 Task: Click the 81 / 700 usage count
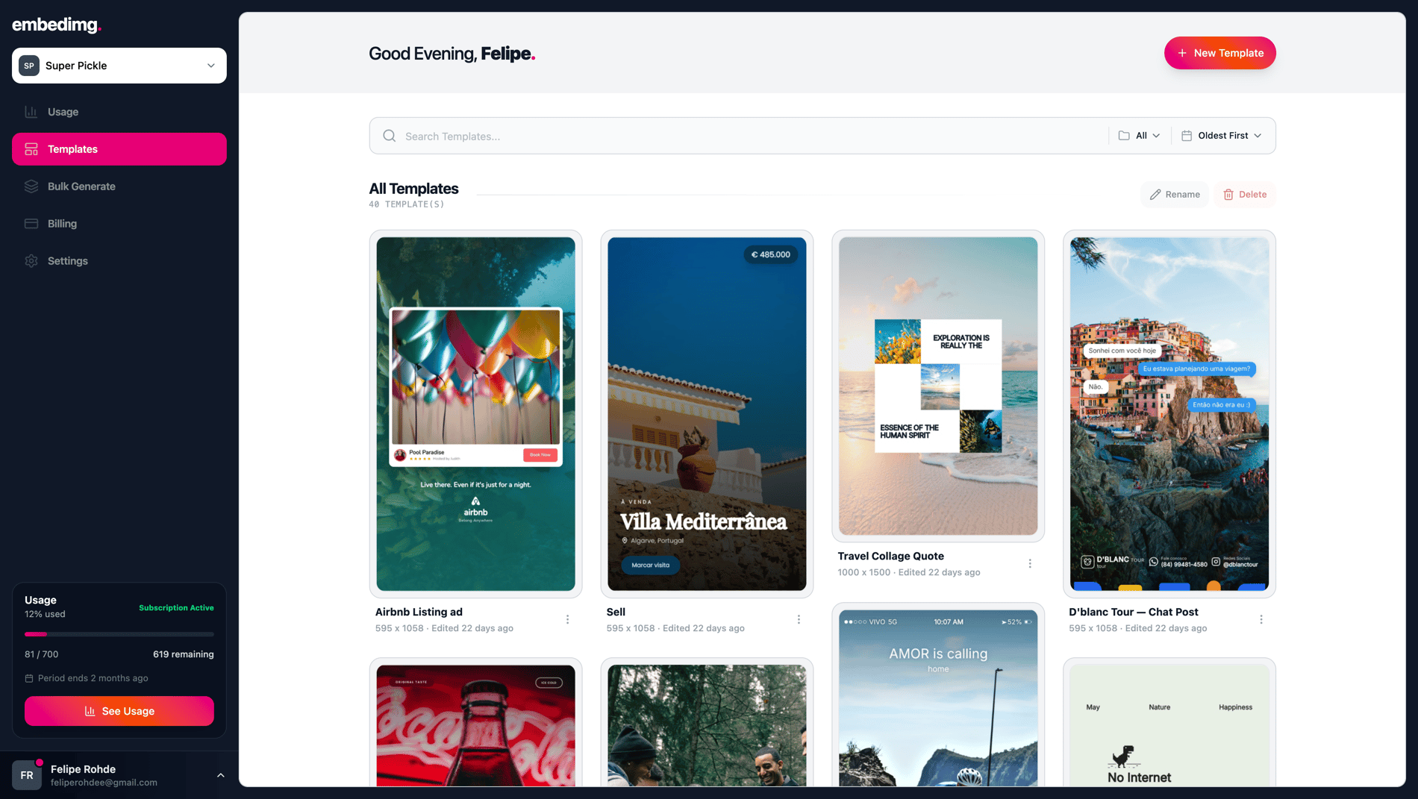[41, 655]
